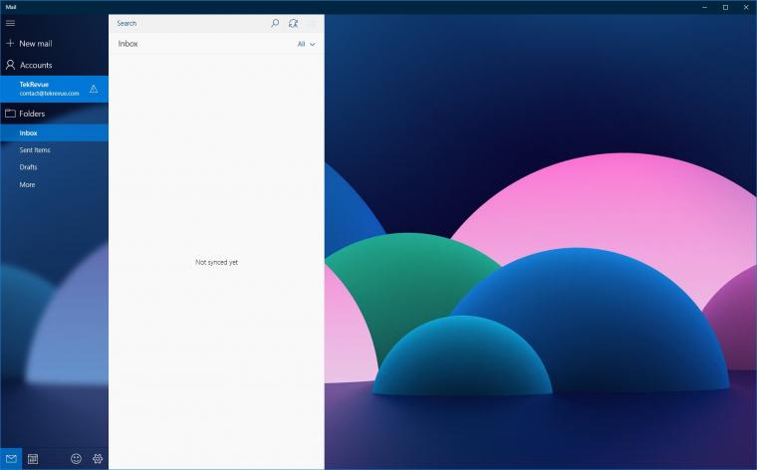Select the TekRevue account
Image resolution: width=757 pixels, height=470 pixels.
pyautogui.click(x=54, y=89)
